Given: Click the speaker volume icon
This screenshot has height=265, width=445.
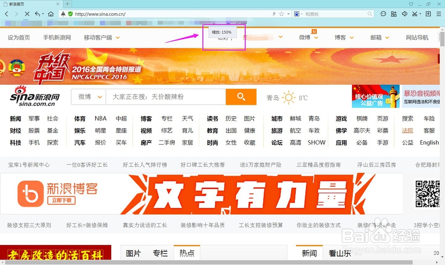Looking at the screenshot, I should pos(404,14).
